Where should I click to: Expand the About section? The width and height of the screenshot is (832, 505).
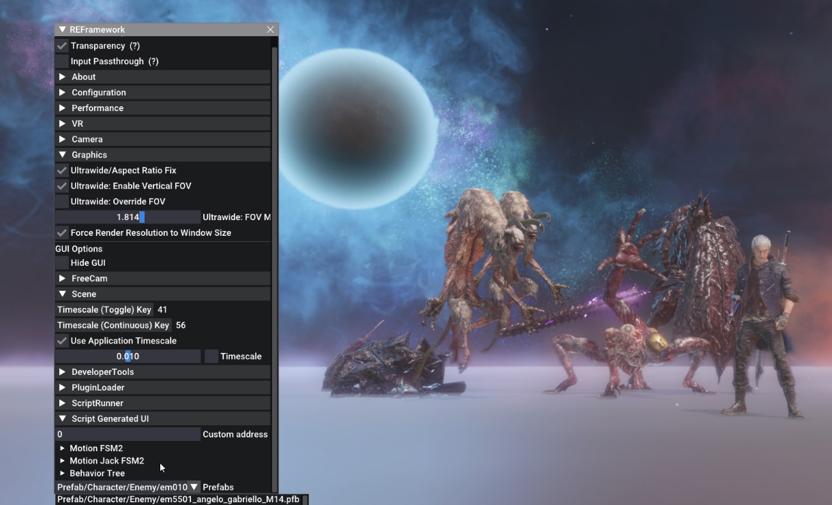tap(163, 77)
